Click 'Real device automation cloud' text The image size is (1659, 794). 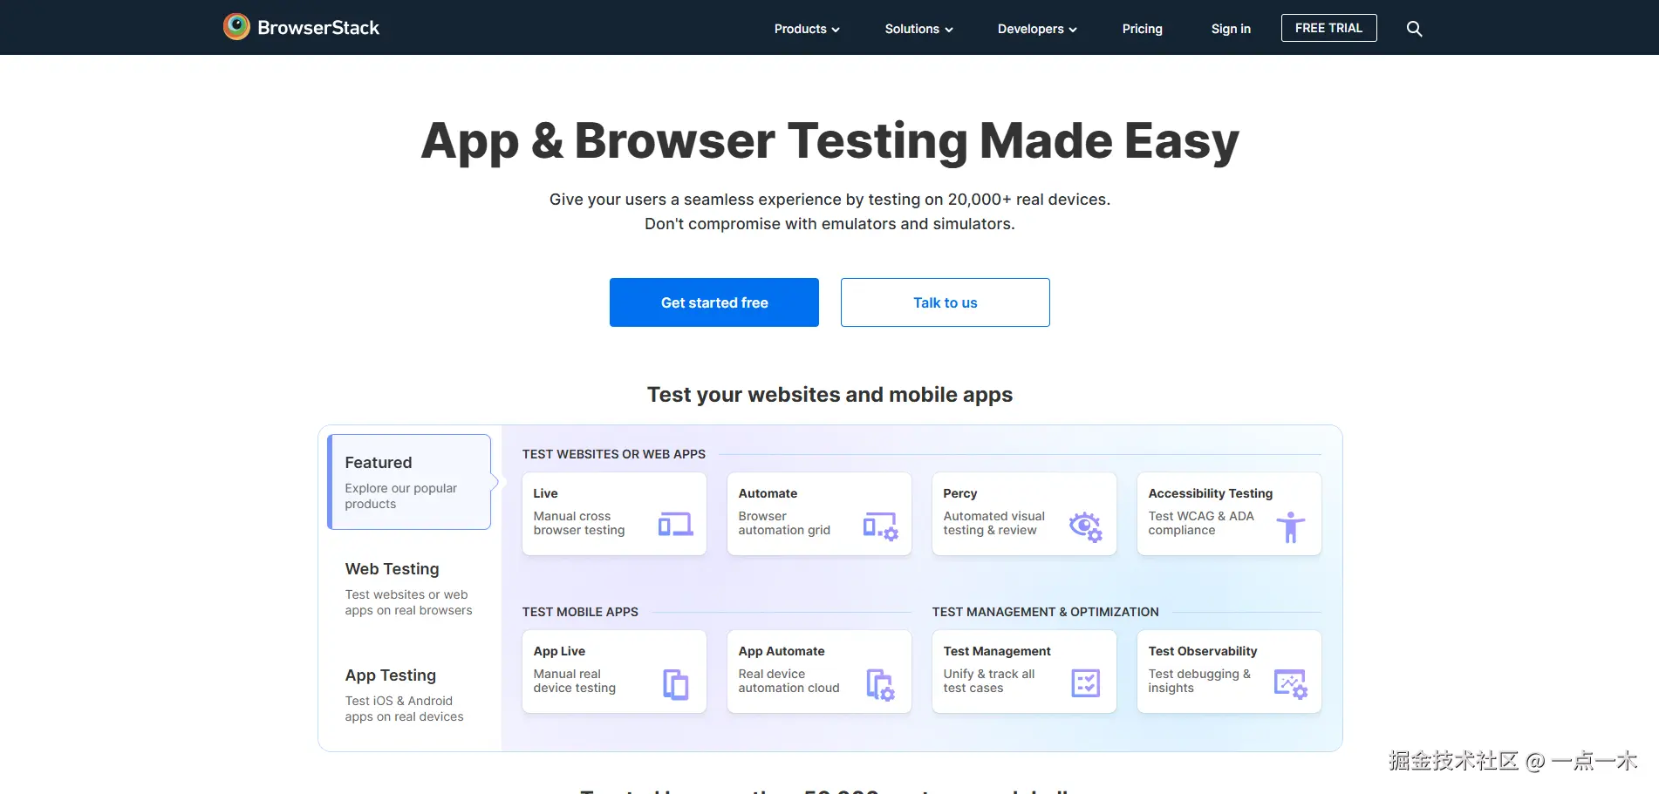coord(789,681)
